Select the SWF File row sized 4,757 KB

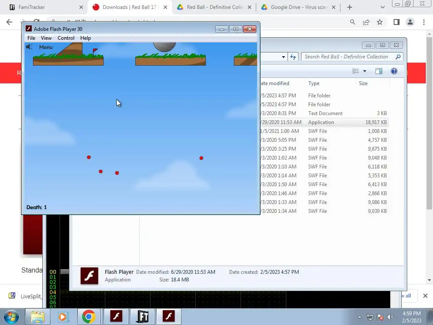point(324,140)
